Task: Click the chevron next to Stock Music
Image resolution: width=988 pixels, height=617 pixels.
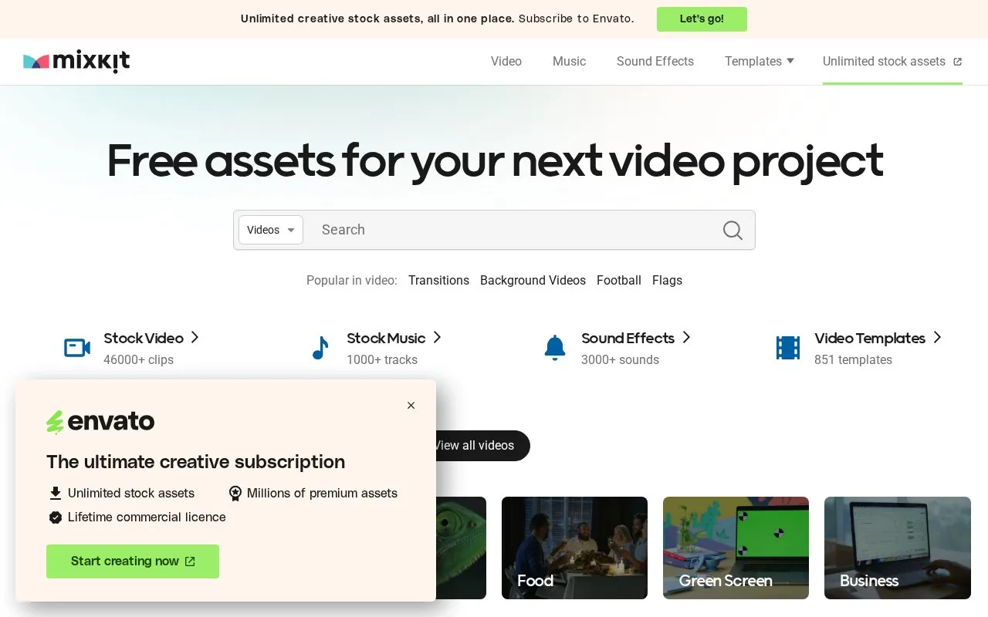Action: 437,337
